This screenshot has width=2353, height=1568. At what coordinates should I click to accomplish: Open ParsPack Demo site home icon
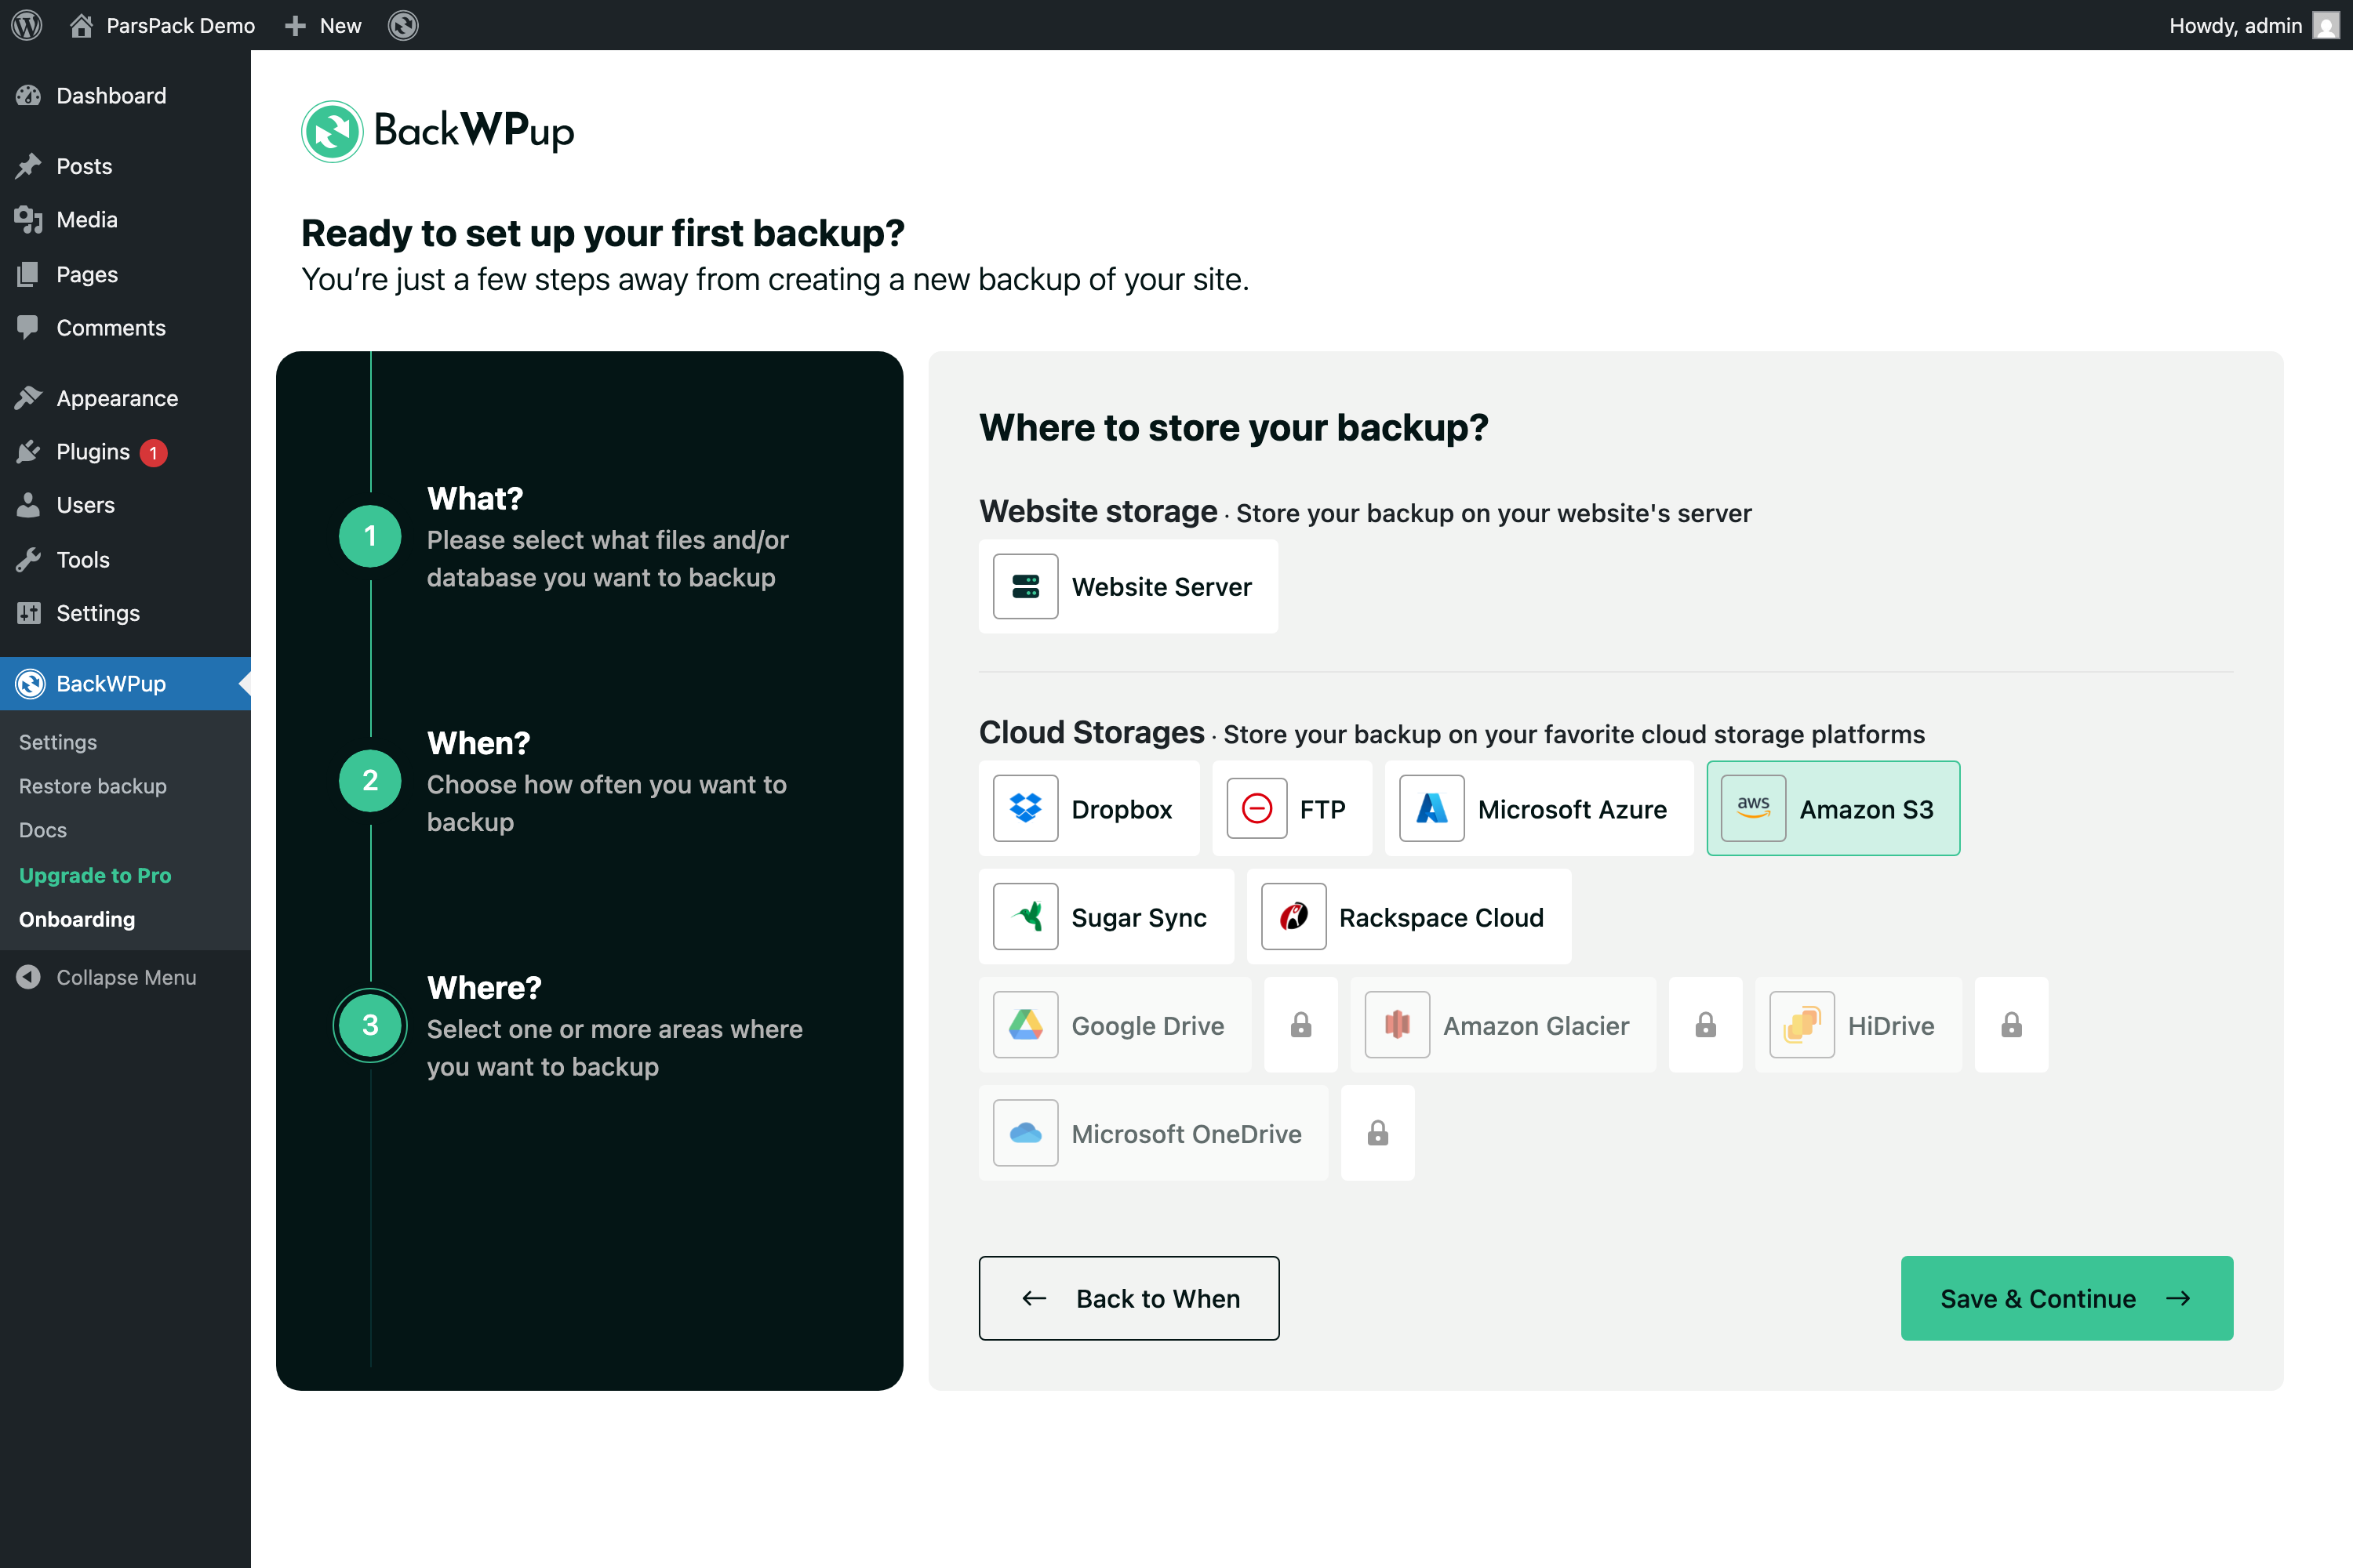[81, 25]
